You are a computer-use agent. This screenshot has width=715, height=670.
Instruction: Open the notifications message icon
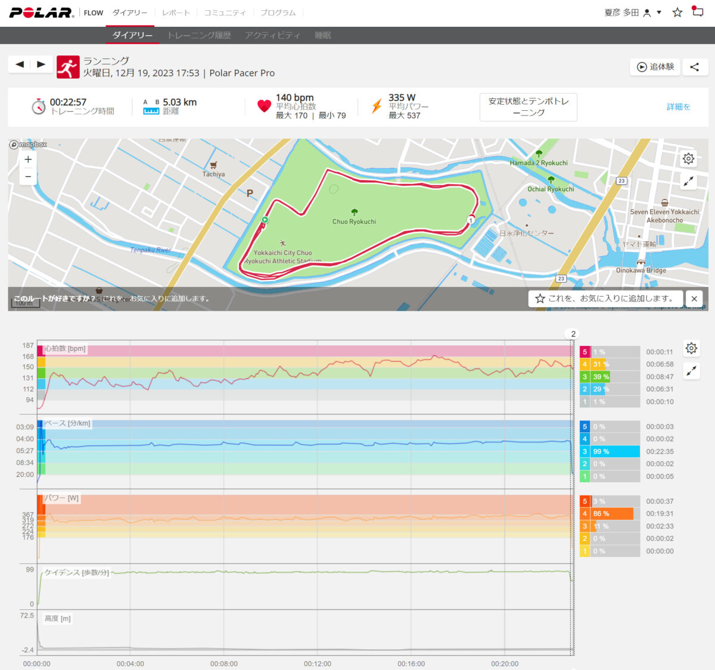point(697,11)
